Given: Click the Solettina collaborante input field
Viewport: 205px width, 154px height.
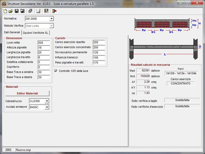Looking at the screenshot, I should (44, 62).
